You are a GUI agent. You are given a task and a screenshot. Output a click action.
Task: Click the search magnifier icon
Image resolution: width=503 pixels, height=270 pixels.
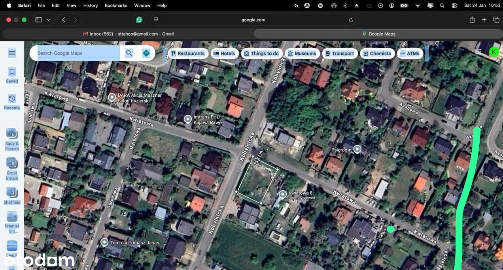coord(129,53)
